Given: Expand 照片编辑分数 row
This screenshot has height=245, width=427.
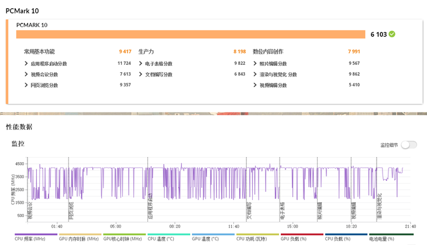Looking at the screenshot, I should click(256, 64).
